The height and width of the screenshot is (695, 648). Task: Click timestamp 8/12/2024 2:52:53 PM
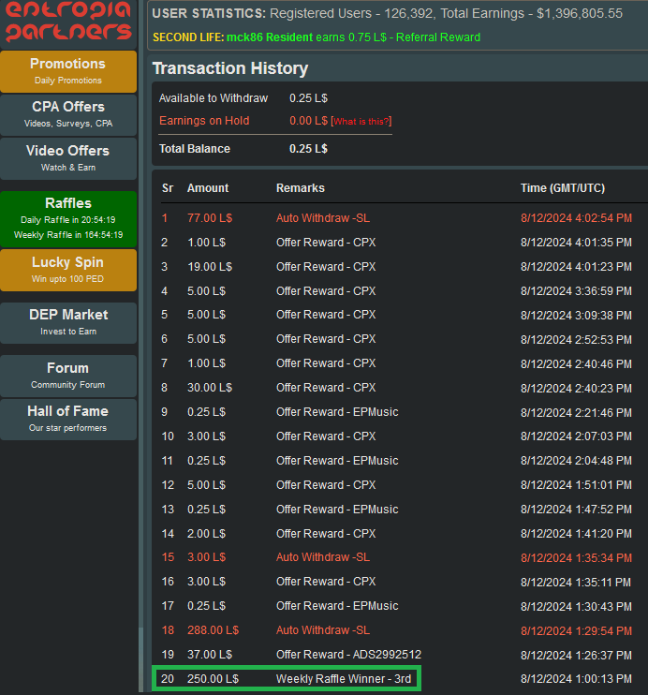tap(576, 339)
